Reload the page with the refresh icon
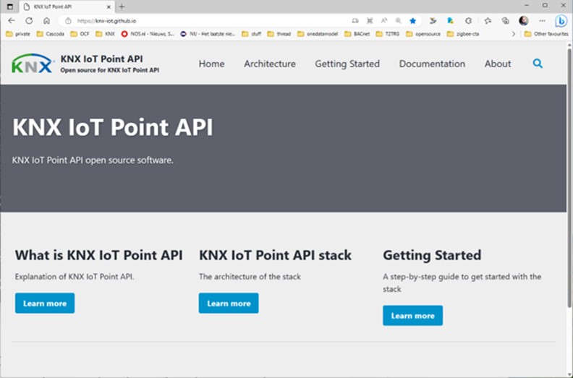The height and width of the screenshot is (378, 573). 29,21
